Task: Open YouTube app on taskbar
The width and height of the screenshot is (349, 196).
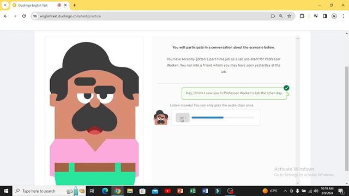Action: [x=167, y=191]
